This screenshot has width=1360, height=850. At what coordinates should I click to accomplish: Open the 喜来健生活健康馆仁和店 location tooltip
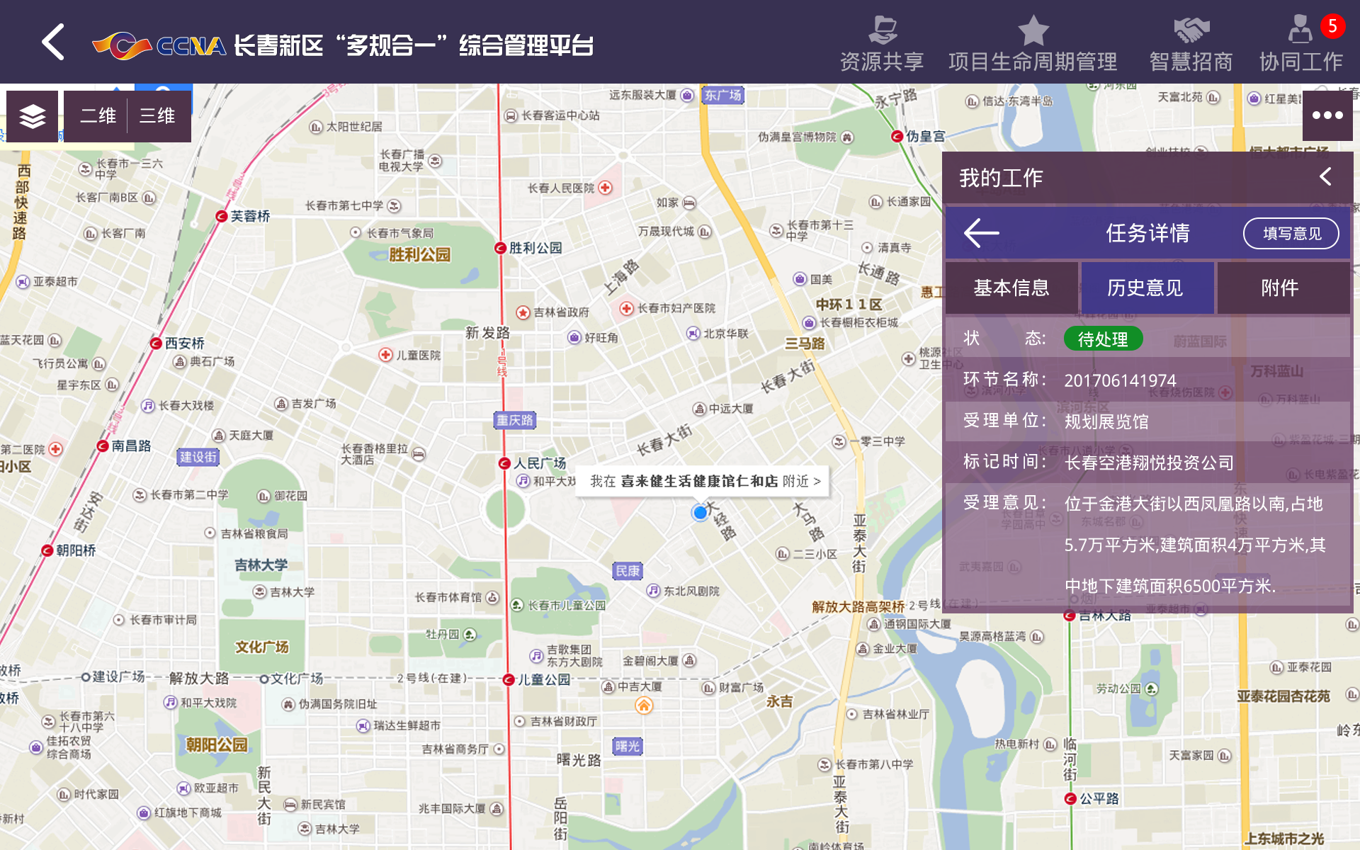tap(703, 482)
